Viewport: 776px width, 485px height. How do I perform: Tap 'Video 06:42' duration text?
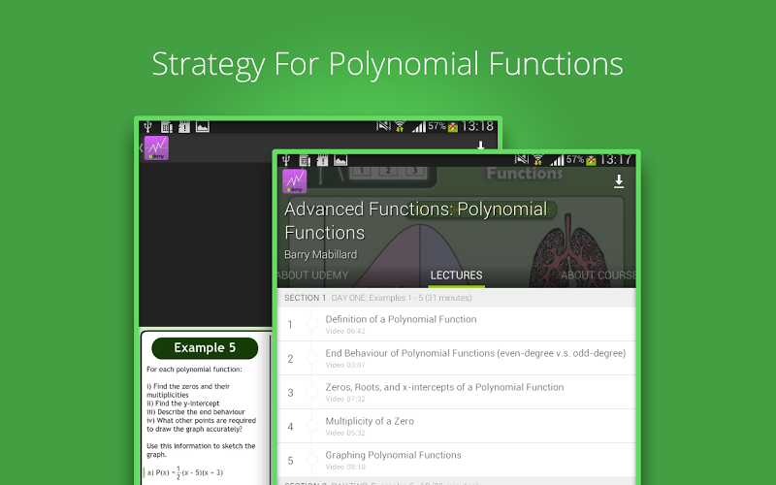tap(345, 331)
